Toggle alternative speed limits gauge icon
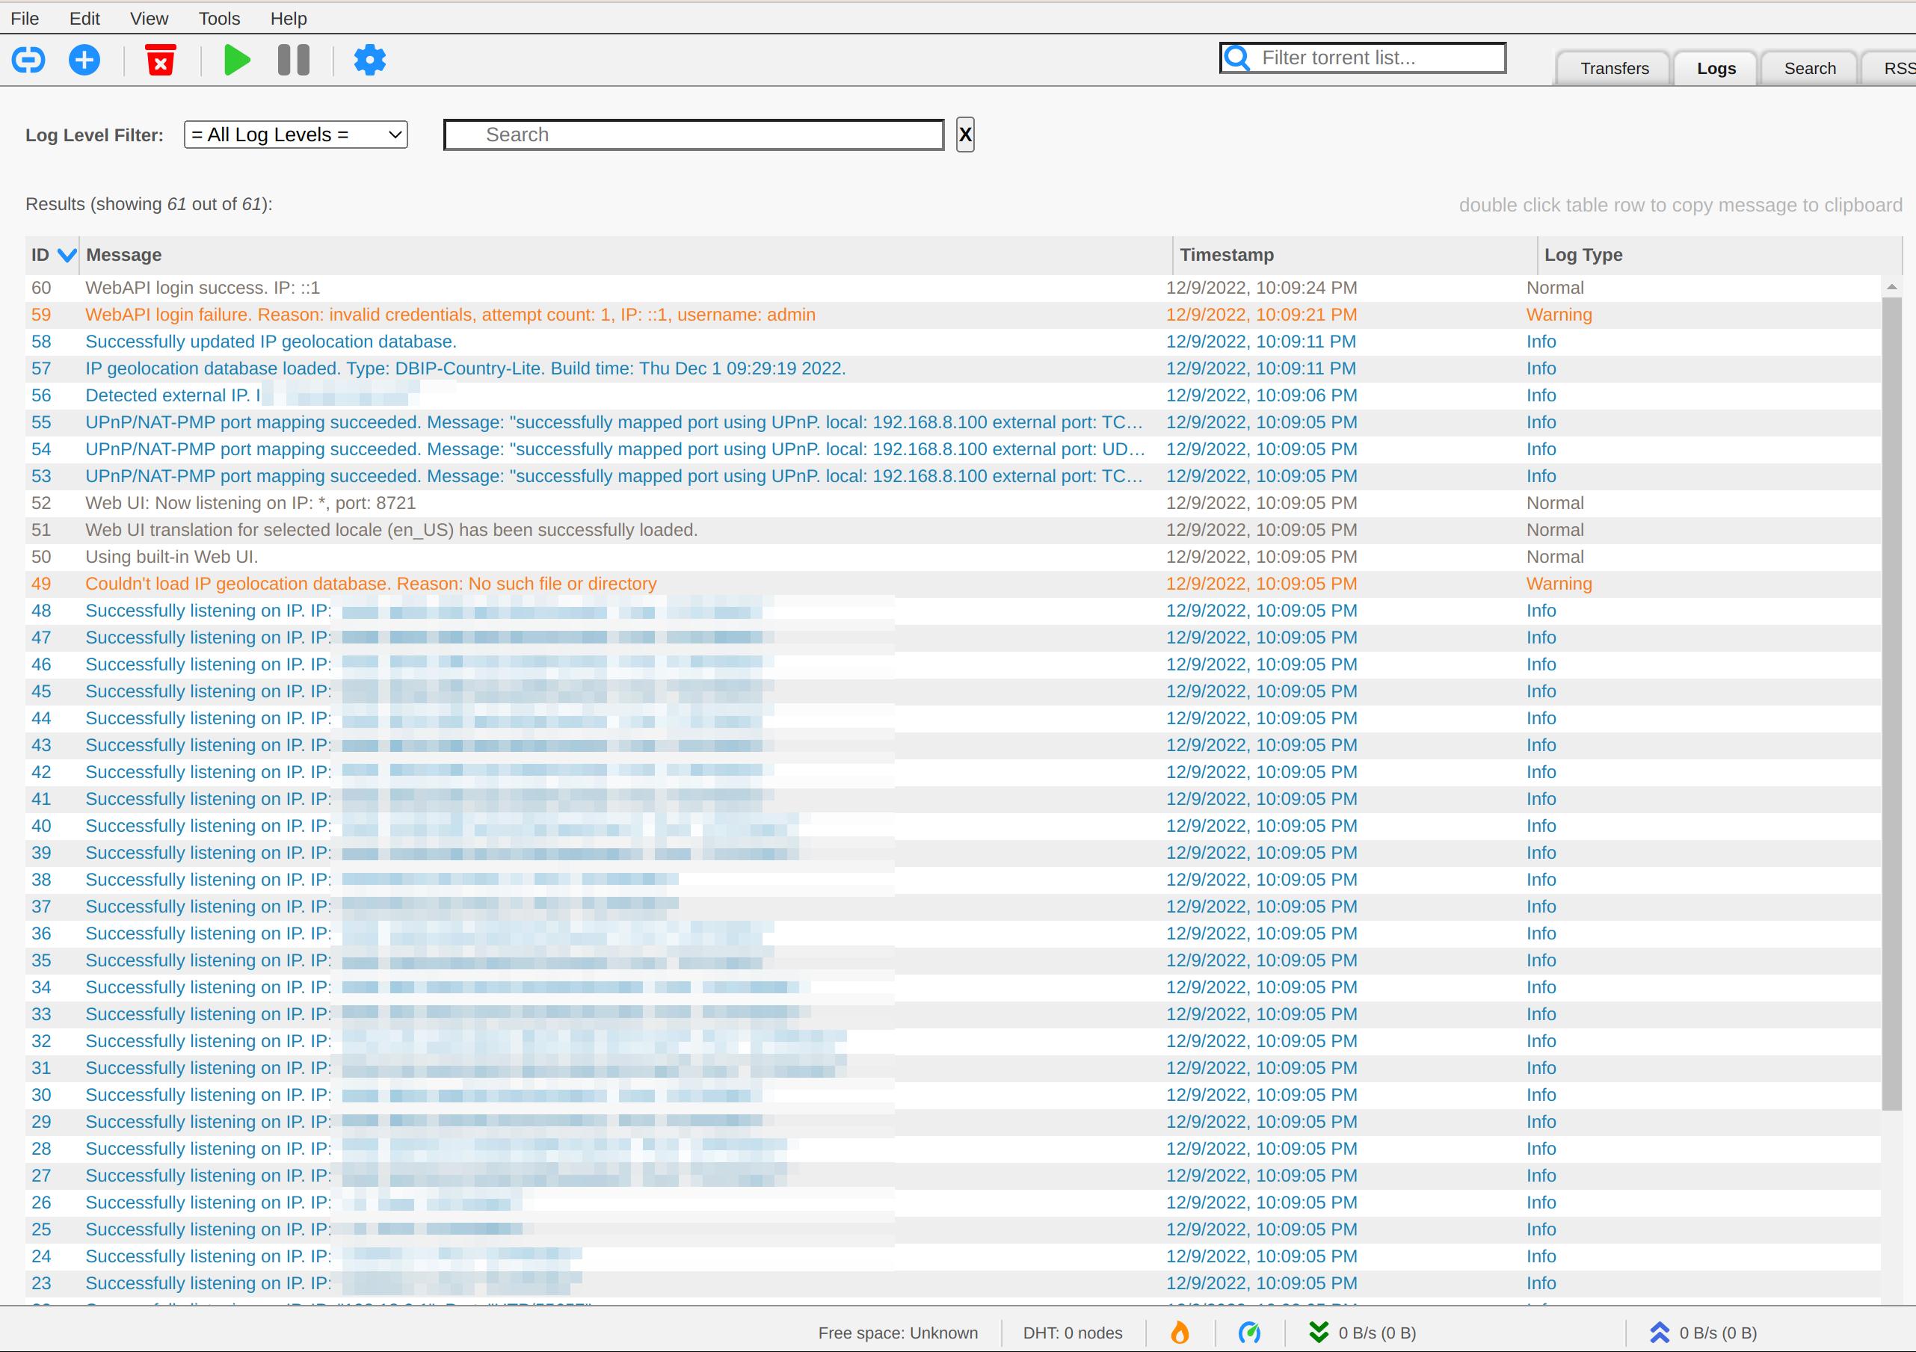 pyautogui.click(x=1249, y=1333)
